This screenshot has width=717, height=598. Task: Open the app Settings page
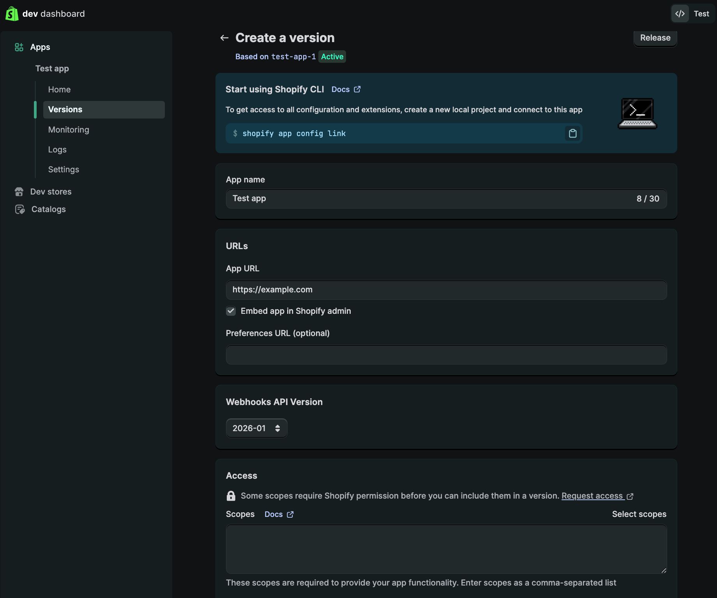coord(64,170)
